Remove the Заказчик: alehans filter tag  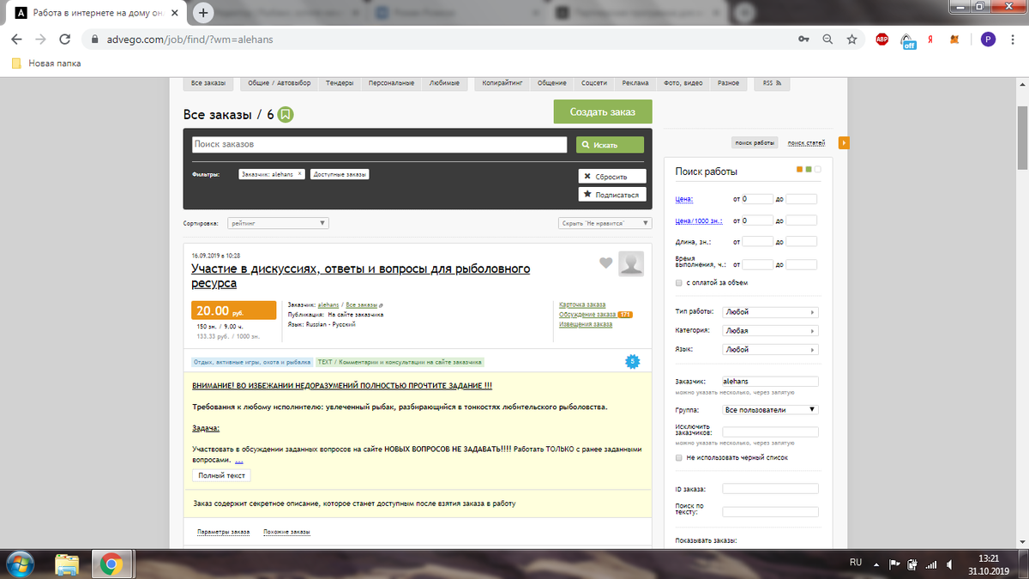coord(299,174)
